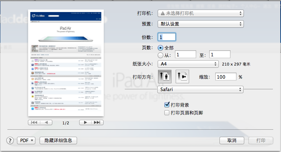The height and width of the screenshot is (152, 281).
Task: Click the 至 end page field
Action: [x=220, y=55]
